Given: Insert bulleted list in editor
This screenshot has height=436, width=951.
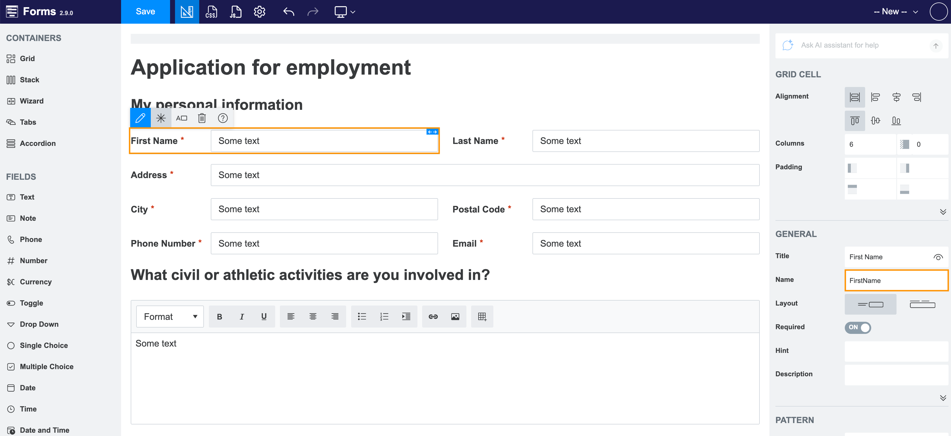Looking at the screenshot, I should (362, 316).
